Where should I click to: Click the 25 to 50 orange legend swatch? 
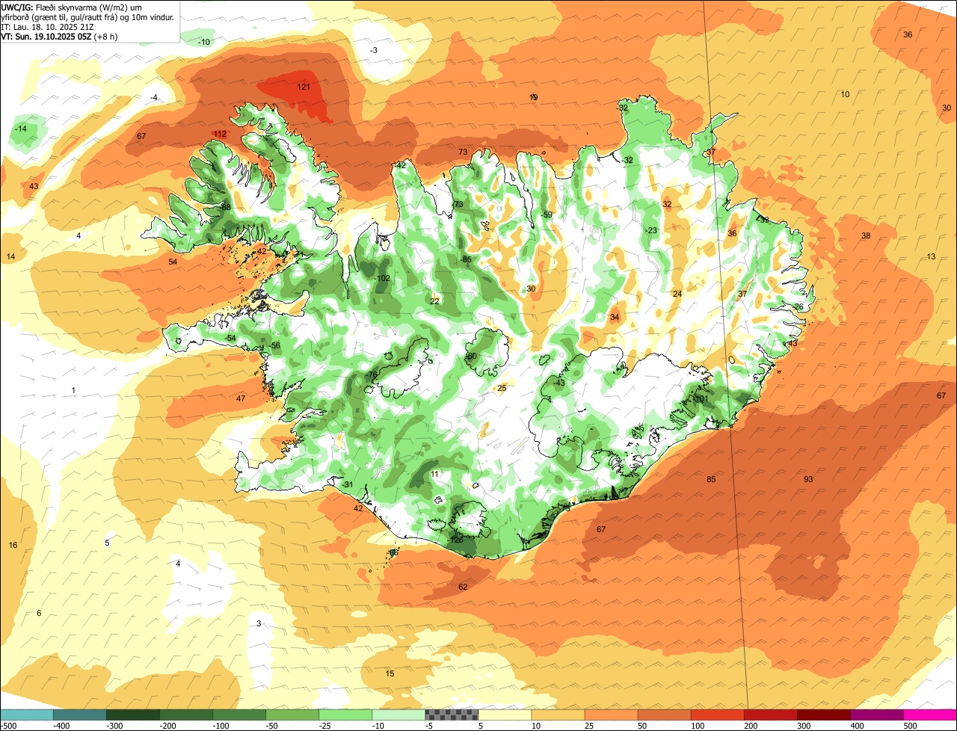[611, 715]
